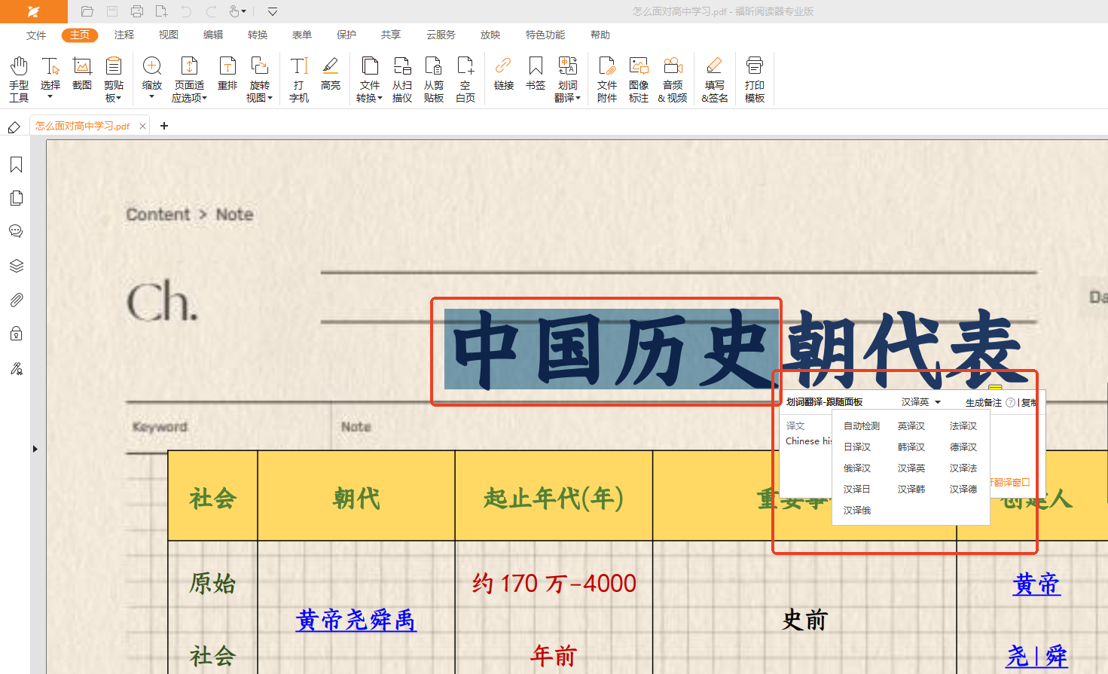This screenshot has height=674, width=1108.
Task: Open the comments panel in sidebar
Action: [x=16, y=231]
